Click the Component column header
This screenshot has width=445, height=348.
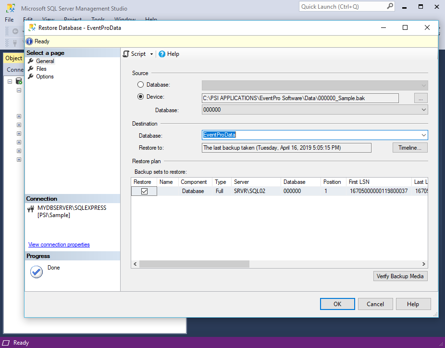pos(195,182)
